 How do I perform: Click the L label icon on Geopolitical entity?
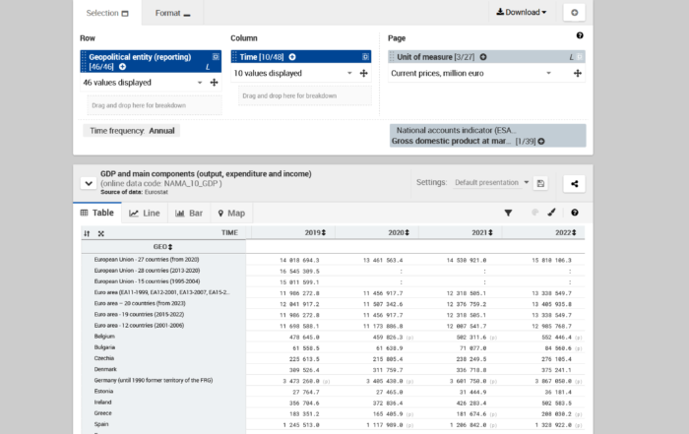(x=208, y=67)
